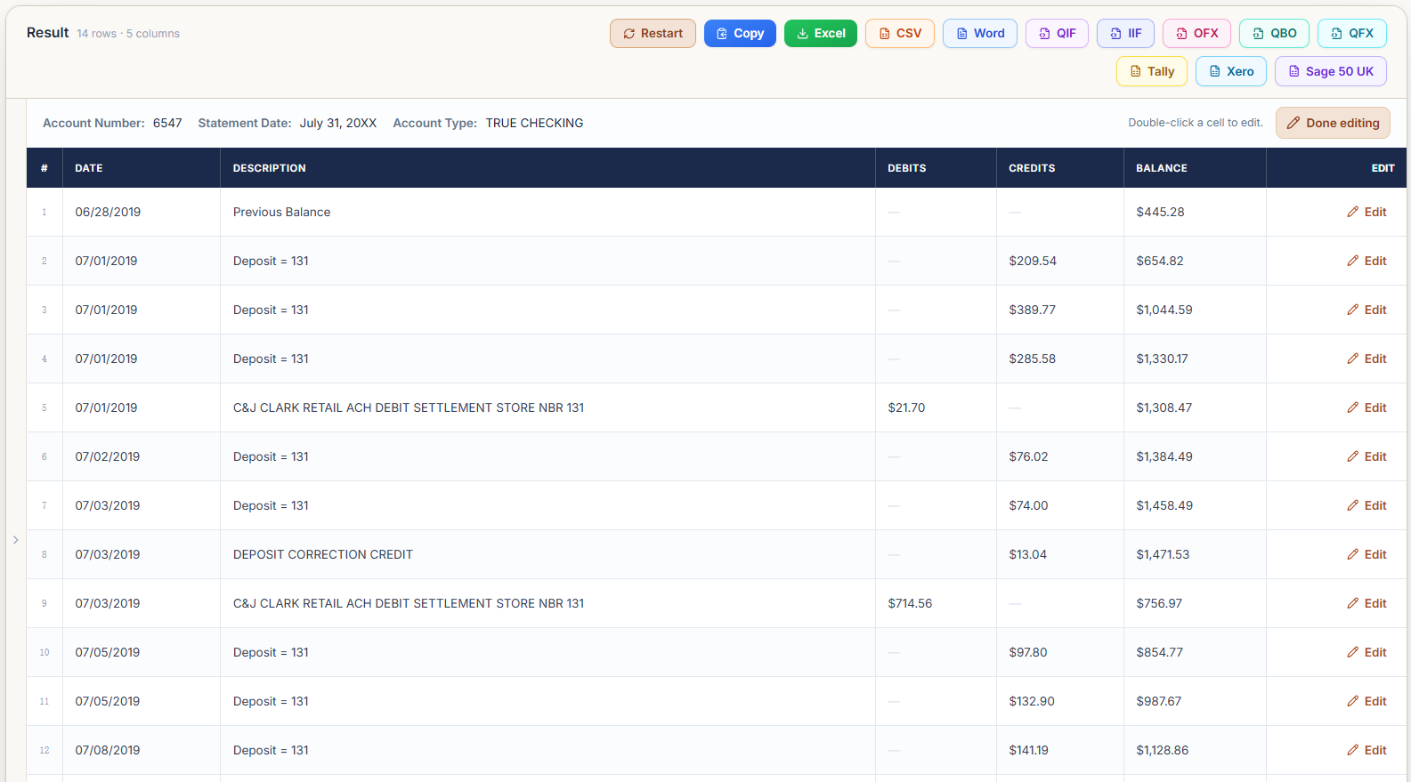Export in QIF format
This screenshot has height=782, width=1411.
(1057, 34)
